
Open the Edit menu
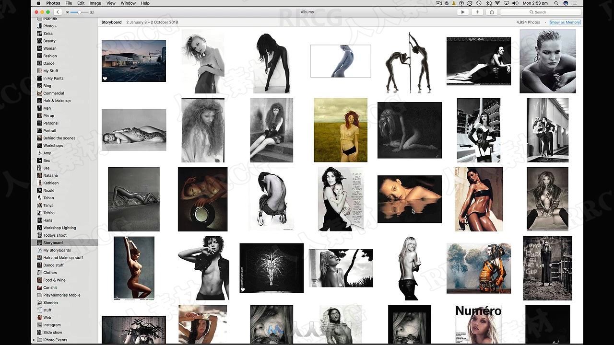(x=81, y=3)
